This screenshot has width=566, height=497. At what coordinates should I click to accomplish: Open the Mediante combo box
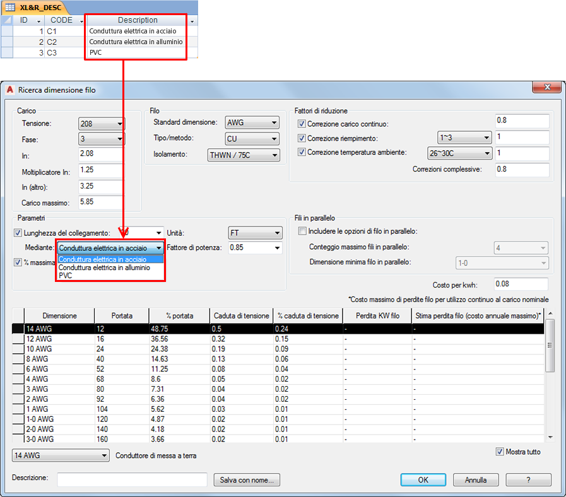[110, 248]
